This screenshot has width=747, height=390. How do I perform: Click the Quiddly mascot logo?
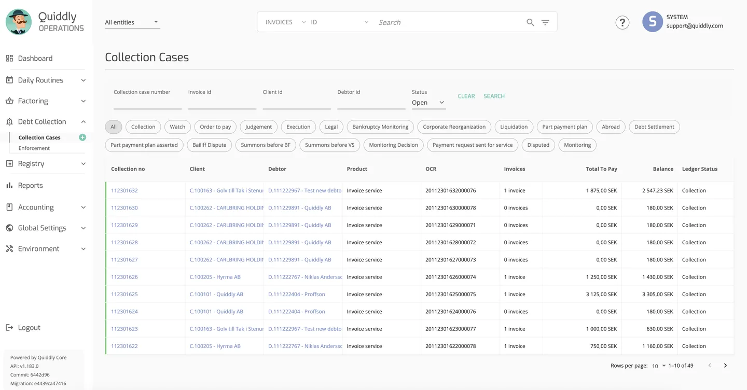(19, 22)
